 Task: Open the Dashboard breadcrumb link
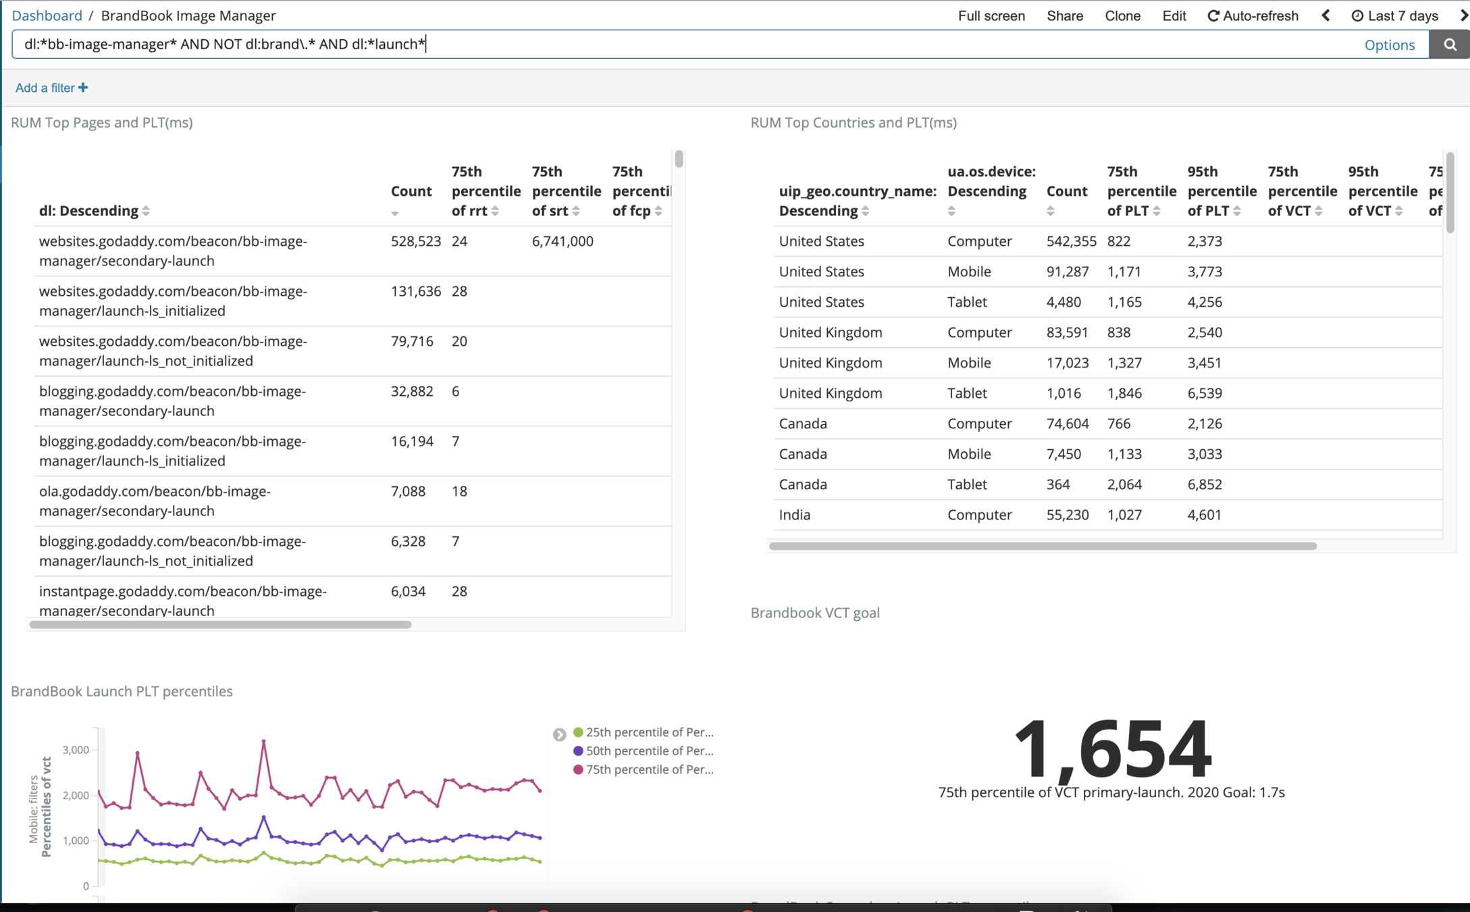pos(47,16)
